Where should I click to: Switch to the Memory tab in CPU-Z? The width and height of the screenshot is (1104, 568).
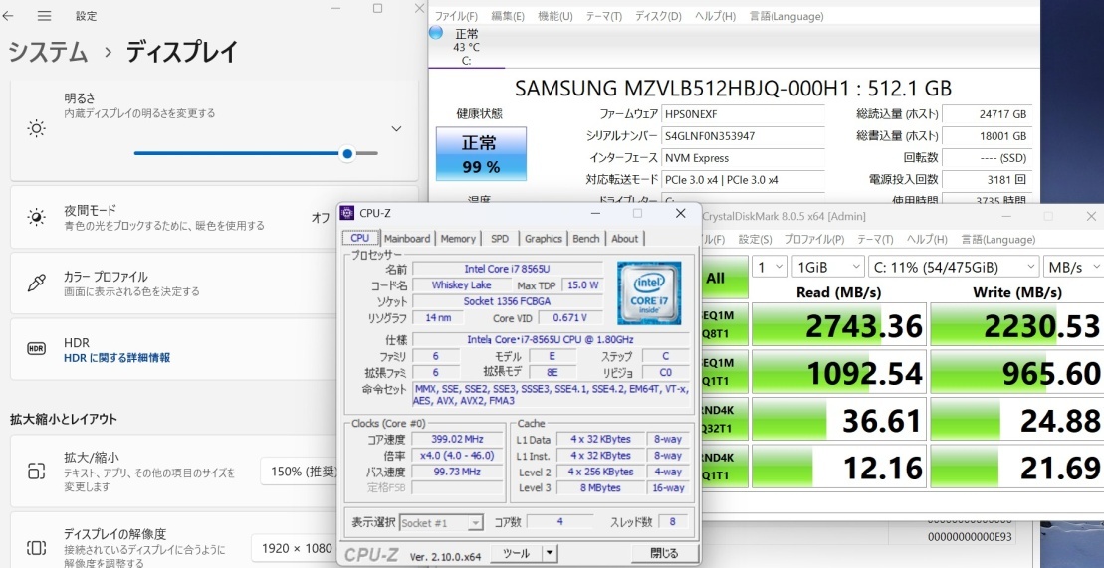(458, 239)
